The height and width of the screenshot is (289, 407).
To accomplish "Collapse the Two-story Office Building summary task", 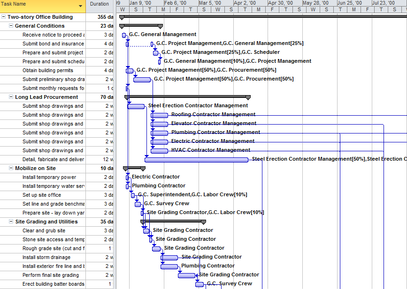I will tap(4, 17).
